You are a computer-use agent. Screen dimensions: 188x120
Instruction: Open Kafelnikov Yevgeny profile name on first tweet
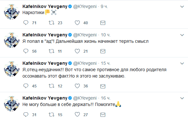[x=45, y=7]
